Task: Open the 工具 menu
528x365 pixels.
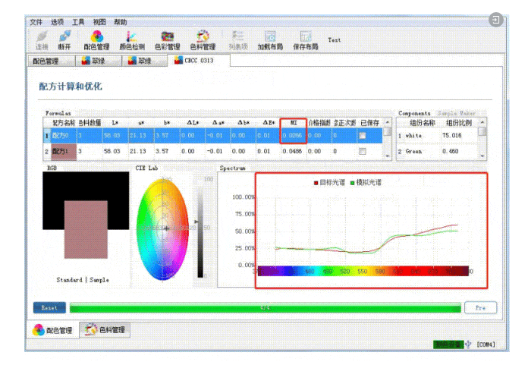Action: click(x=78, y=22)
